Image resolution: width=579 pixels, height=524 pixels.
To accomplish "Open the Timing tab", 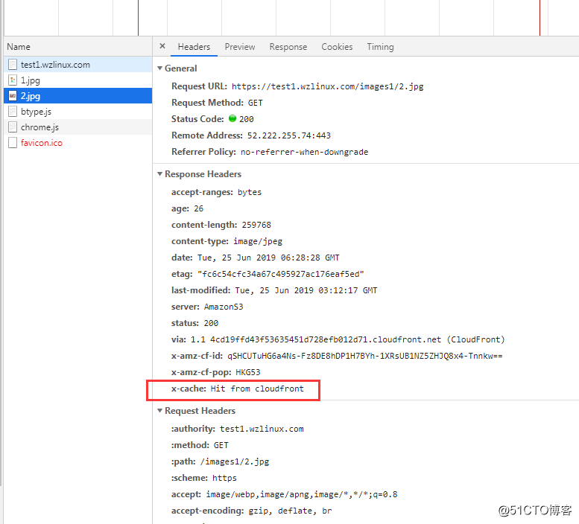I will pyautogui.click(x=380, y=47).
